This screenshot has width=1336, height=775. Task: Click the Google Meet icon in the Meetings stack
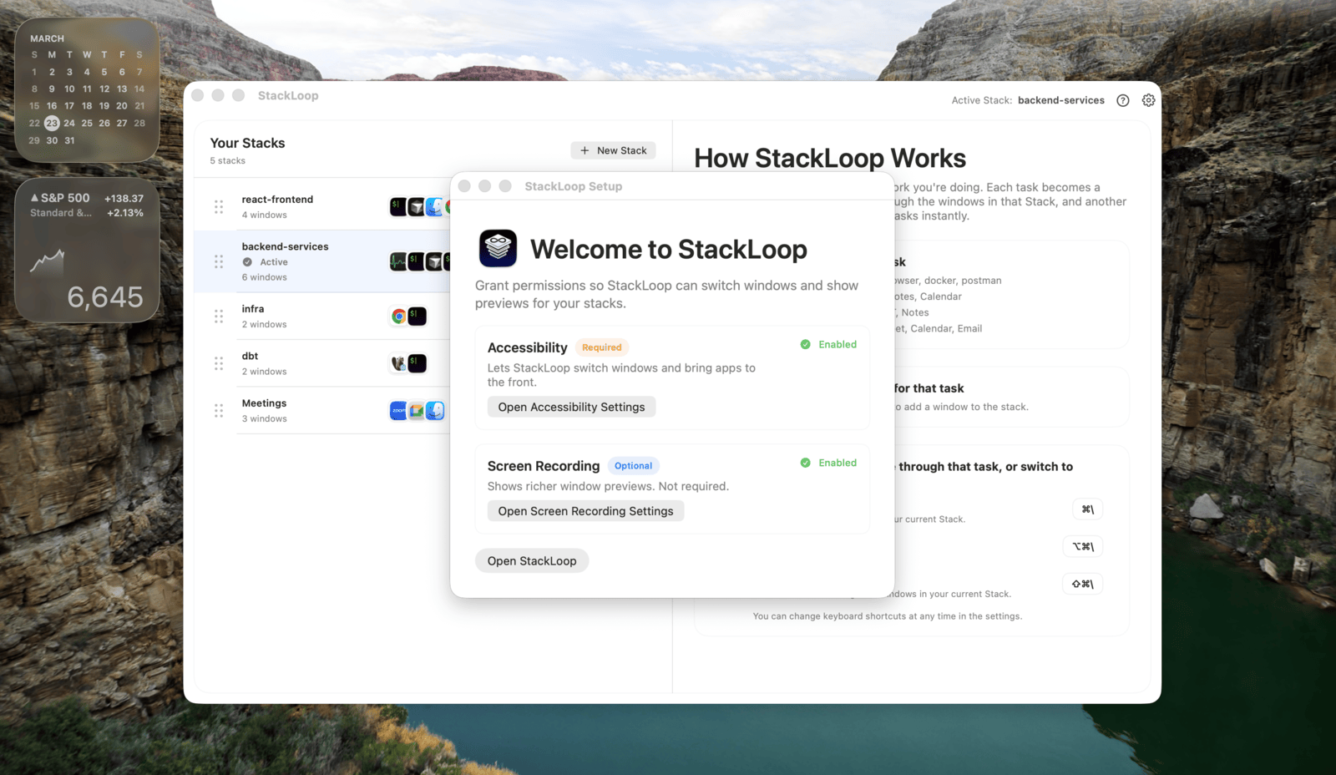pyautogui.click(x=416, y=410)
